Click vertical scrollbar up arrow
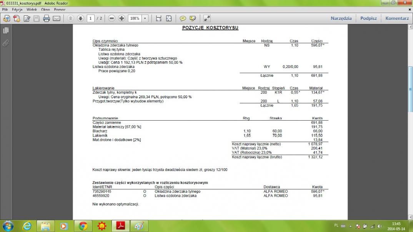 point(410,27)
